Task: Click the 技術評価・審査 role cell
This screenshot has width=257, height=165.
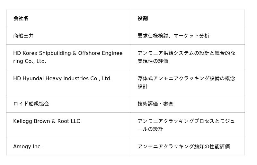Action: coord(155,104)
